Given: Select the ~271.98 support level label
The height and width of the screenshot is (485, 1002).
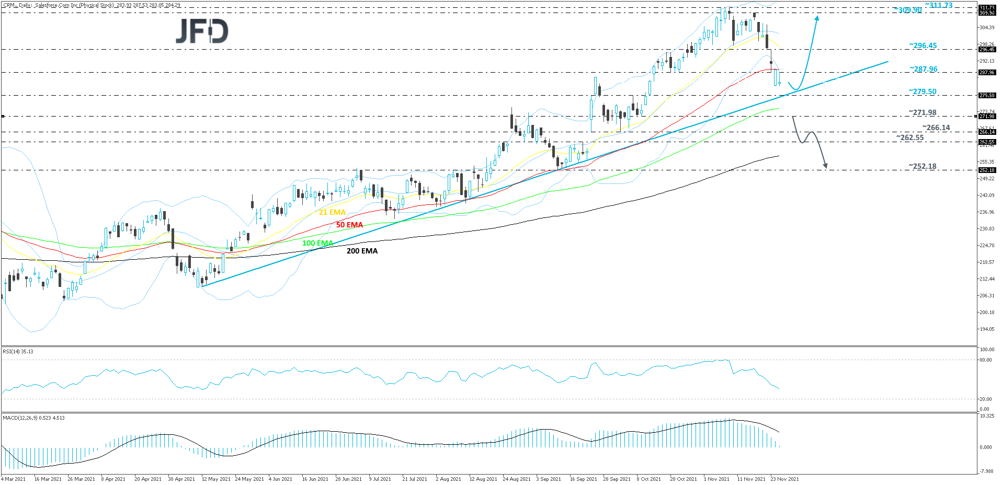Looking at the screenshot, I should [x=923, y=112].
